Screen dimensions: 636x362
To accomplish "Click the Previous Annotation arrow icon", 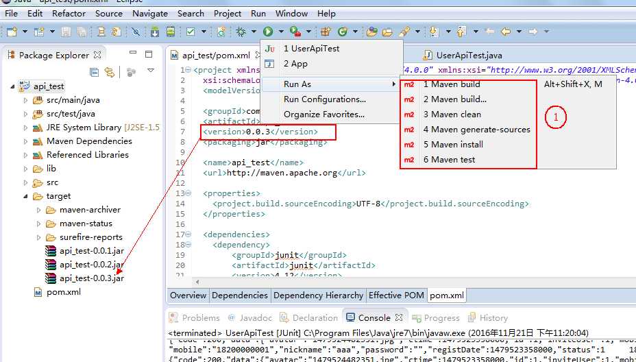I will [x=462, y=32].
